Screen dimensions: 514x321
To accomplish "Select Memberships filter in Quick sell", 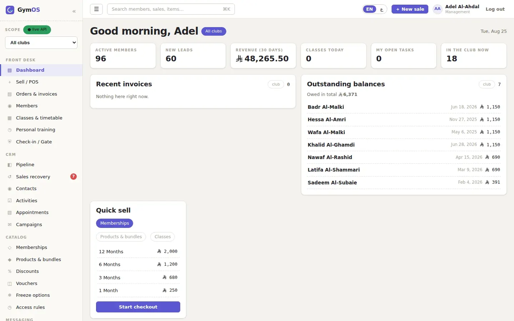I will click(115, 223).
